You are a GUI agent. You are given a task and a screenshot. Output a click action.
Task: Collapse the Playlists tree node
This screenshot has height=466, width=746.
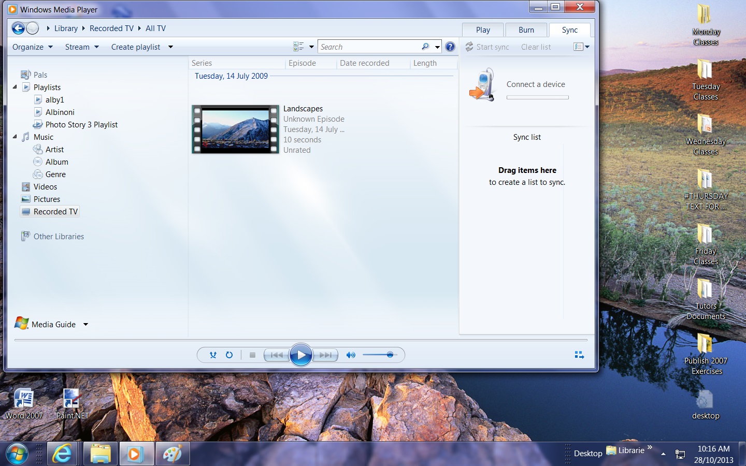[x=15, y=87]
